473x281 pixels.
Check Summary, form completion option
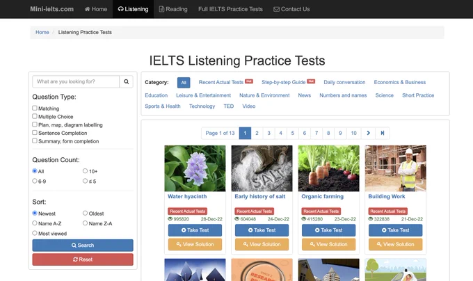35,140
